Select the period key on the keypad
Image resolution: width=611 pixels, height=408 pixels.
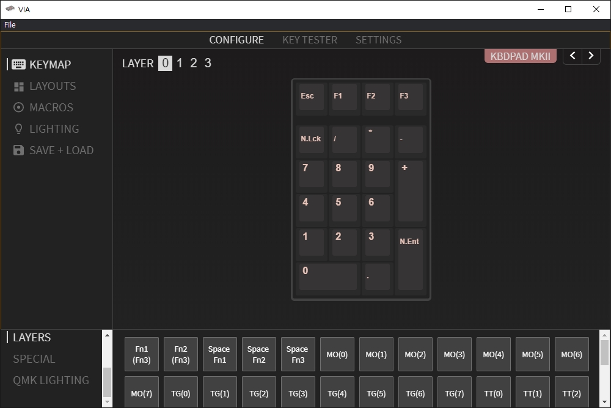coord(377,278)
